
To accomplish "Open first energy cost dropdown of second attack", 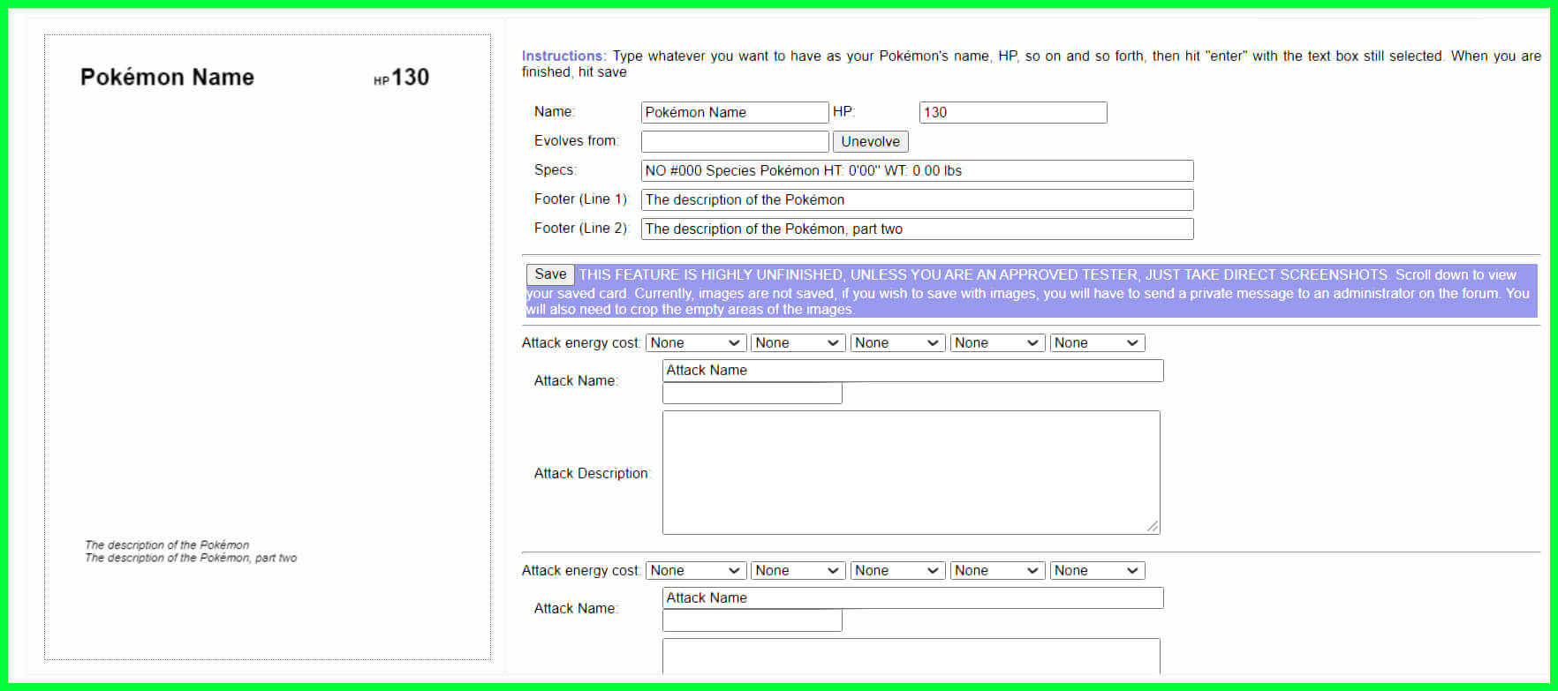I will 696,570.
